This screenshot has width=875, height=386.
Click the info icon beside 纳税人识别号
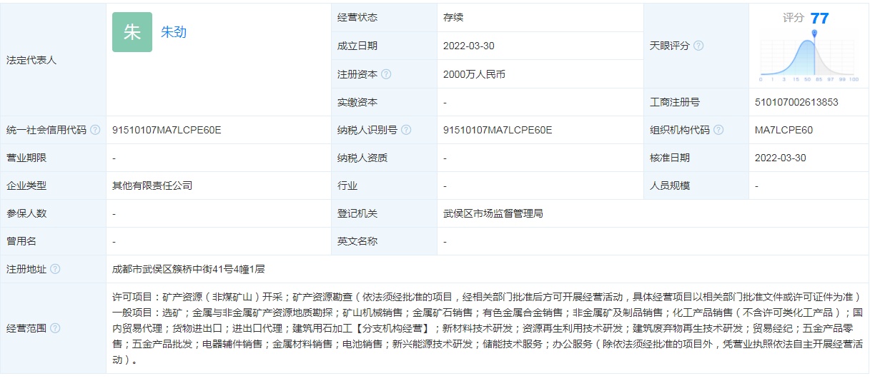[406, 130]
